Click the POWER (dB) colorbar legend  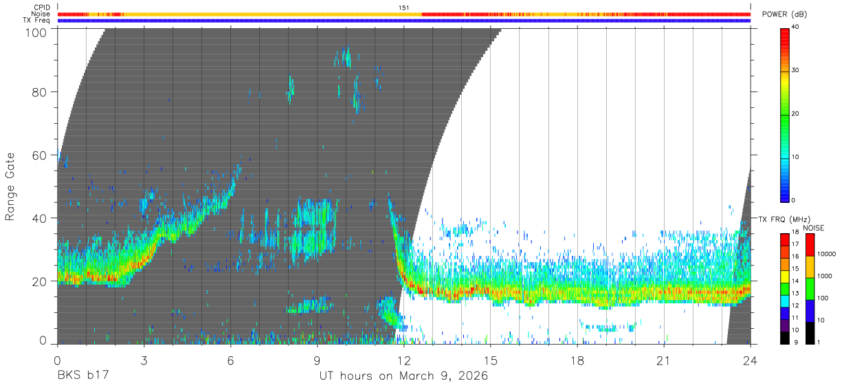point(785,114)
